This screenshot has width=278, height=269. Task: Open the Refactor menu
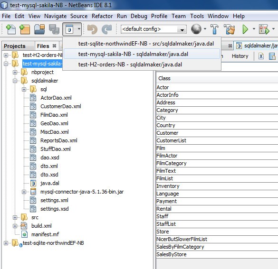(102, 16)
